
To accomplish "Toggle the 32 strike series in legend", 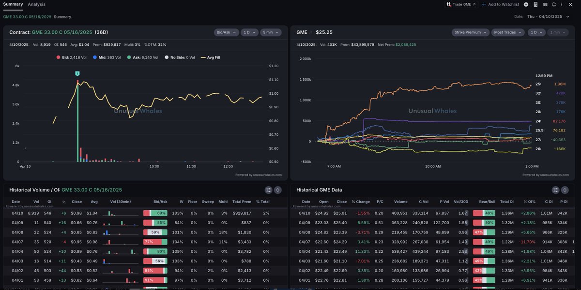I will click(x=550, y=93).
